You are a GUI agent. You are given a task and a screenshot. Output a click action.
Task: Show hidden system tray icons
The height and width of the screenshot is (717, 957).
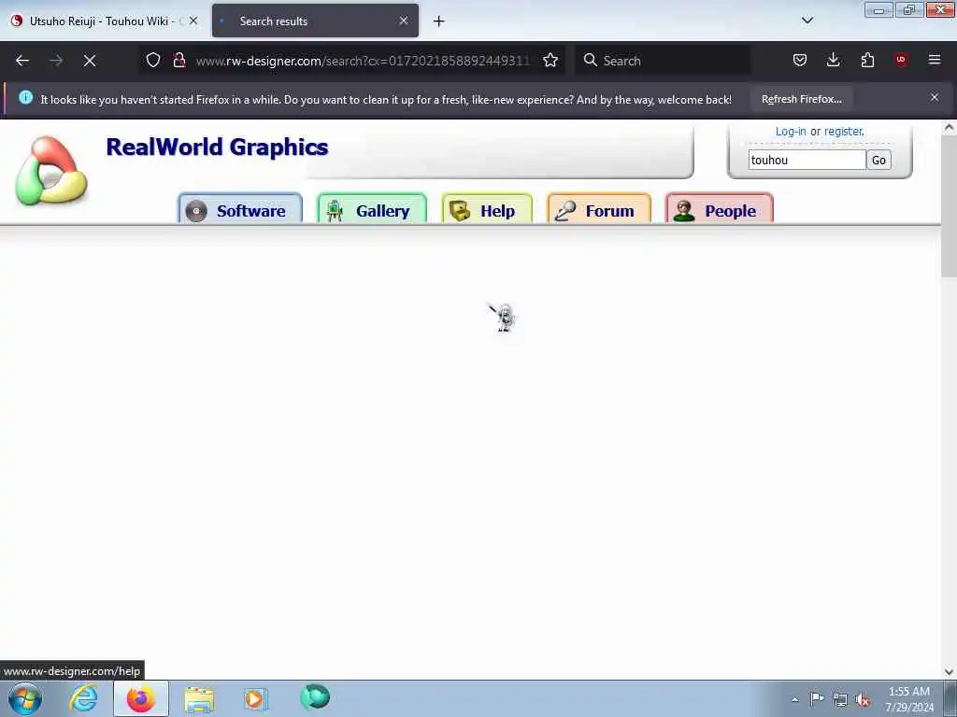click(x=794, y=699)
